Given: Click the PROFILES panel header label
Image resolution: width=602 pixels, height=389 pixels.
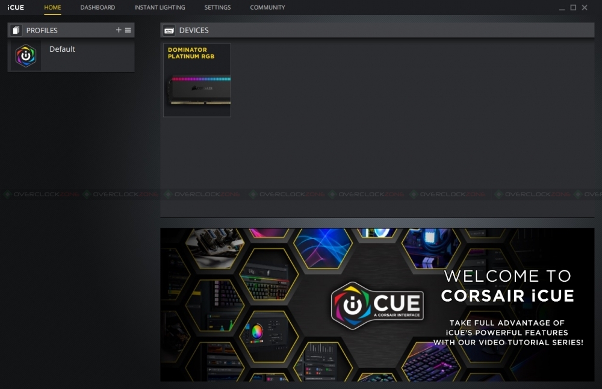Looking at the screenshot, I should 42,30.
